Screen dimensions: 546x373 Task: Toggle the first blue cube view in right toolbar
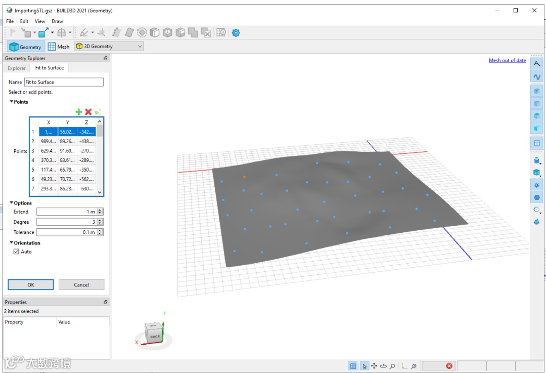(x=537, y=91)
